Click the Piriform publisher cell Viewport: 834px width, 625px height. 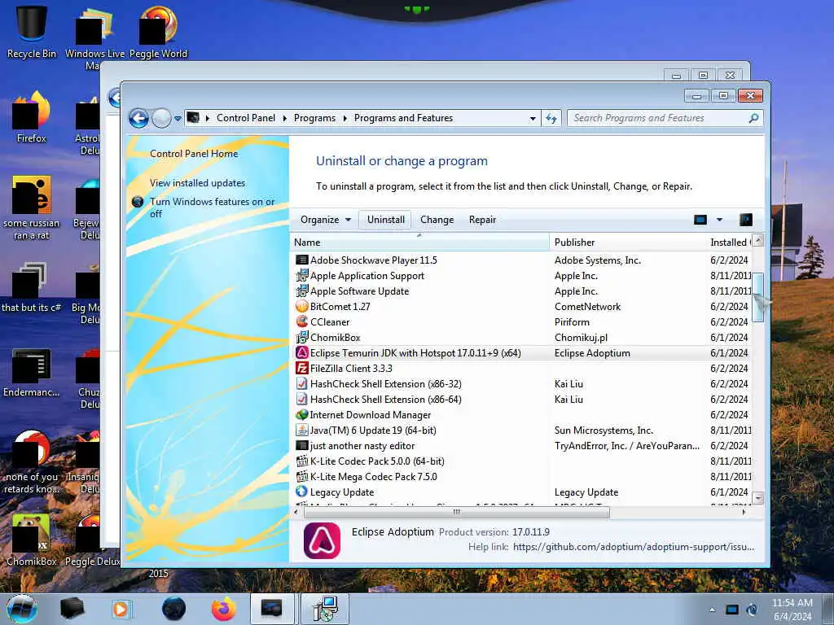(x=572, y=322)
